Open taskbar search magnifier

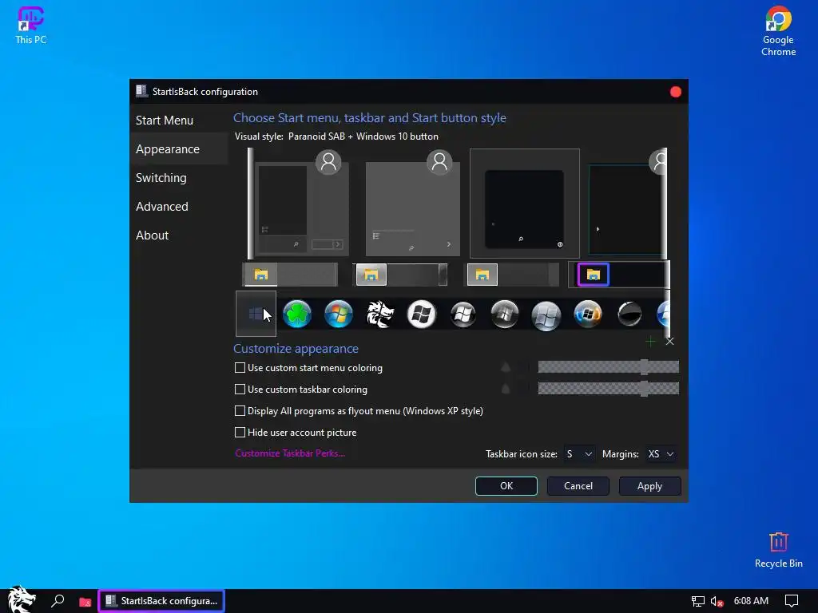[x=58, y=600]
